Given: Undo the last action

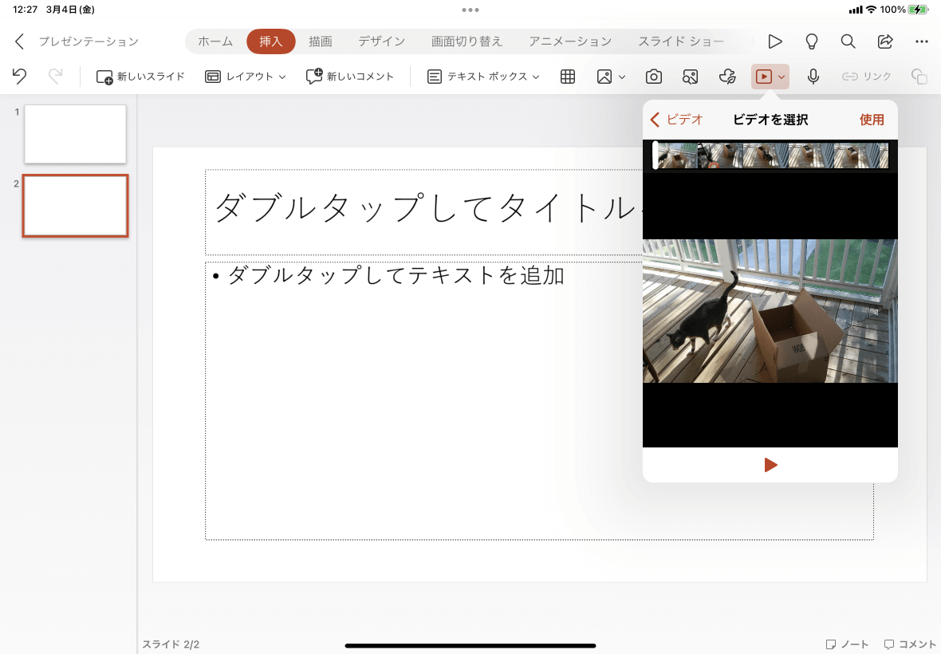Looking at the screenshot, I should coord(19,77).
